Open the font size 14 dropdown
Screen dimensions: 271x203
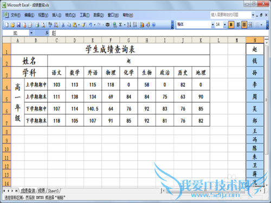coord(225,25)
